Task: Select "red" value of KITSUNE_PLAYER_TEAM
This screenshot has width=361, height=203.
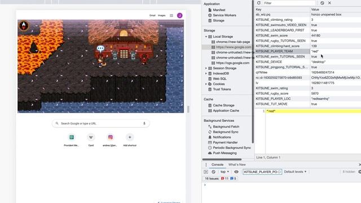Action: [315, 51]
